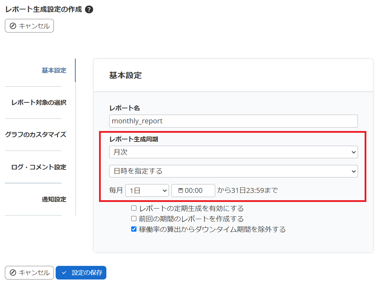Screen dimensions: 380x283
Task: Uncheck the downtime exclusion checkbox
Action: (x=133, y=229)
